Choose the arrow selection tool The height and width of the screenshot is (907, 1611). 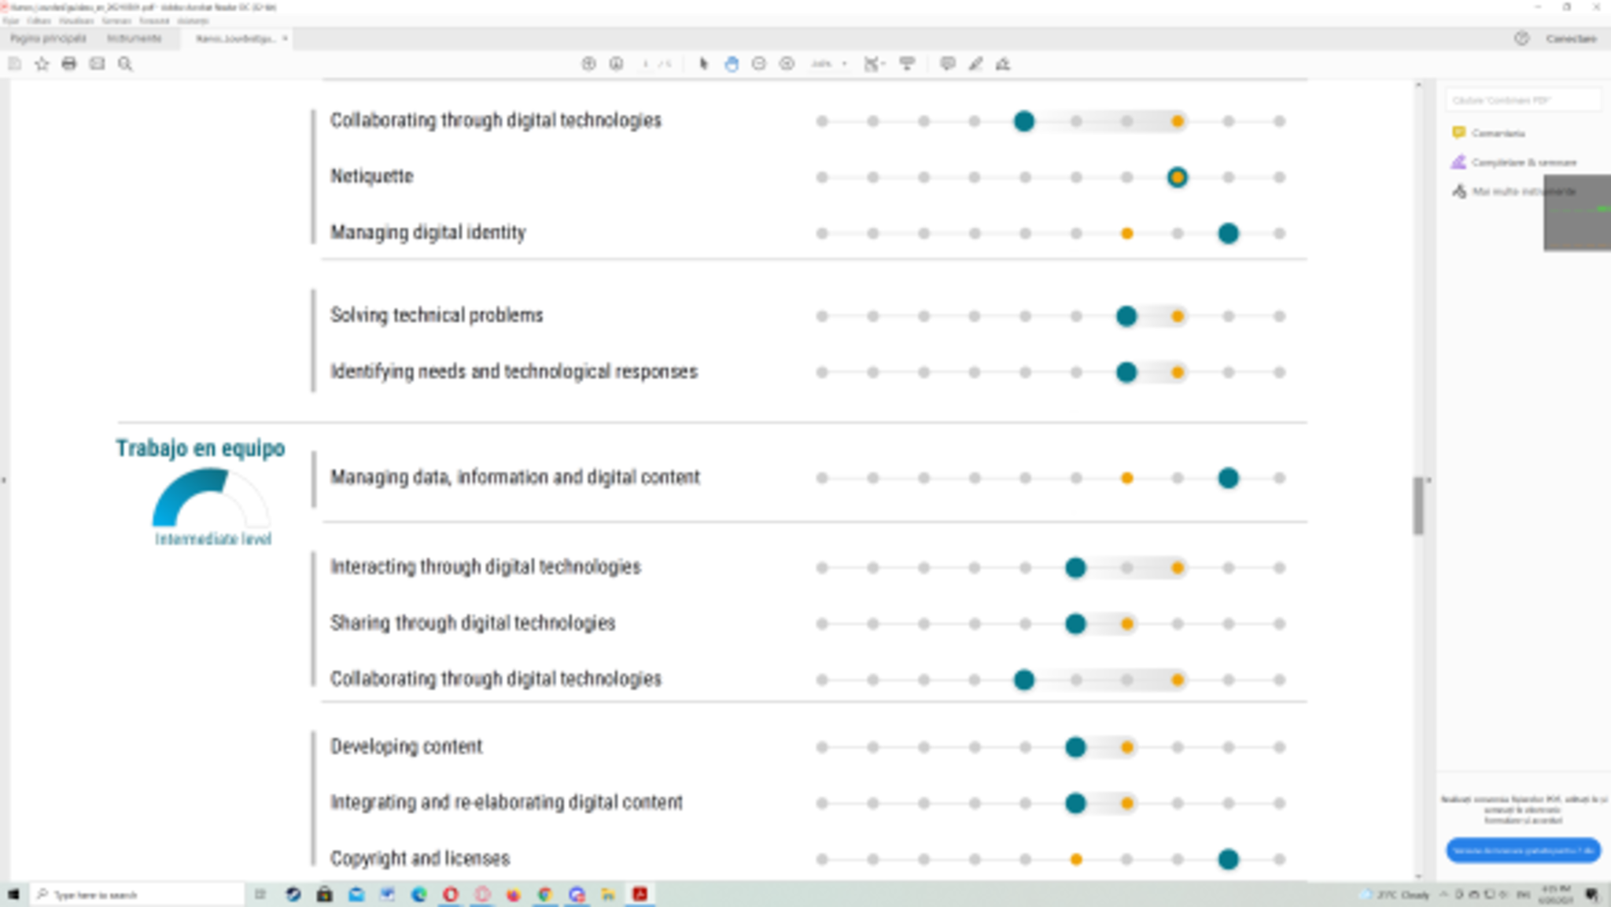pyautogui.click(x=703, y=64)
